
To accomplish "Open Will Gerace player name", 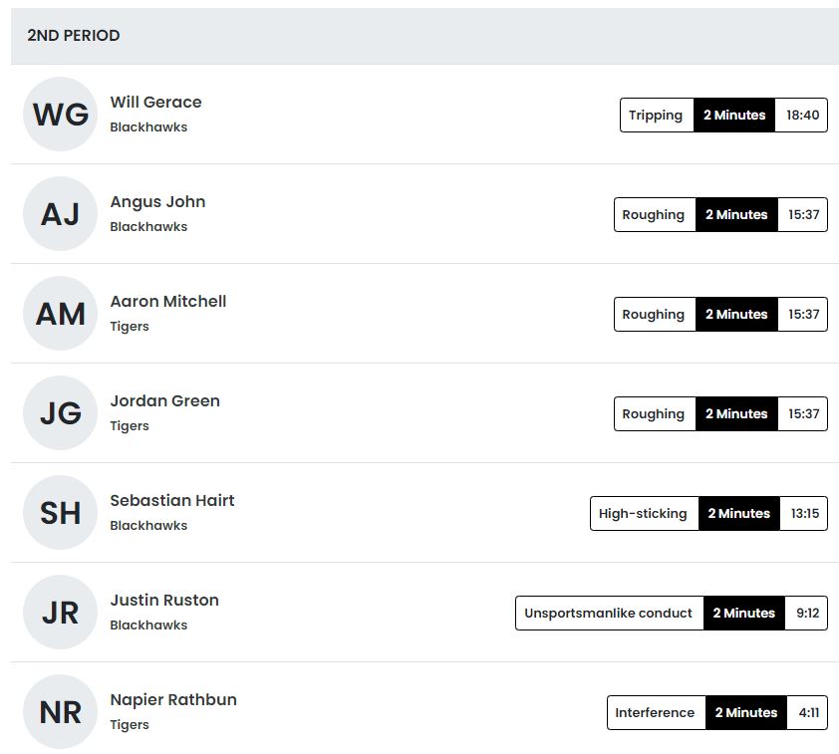I will point(155,102).
